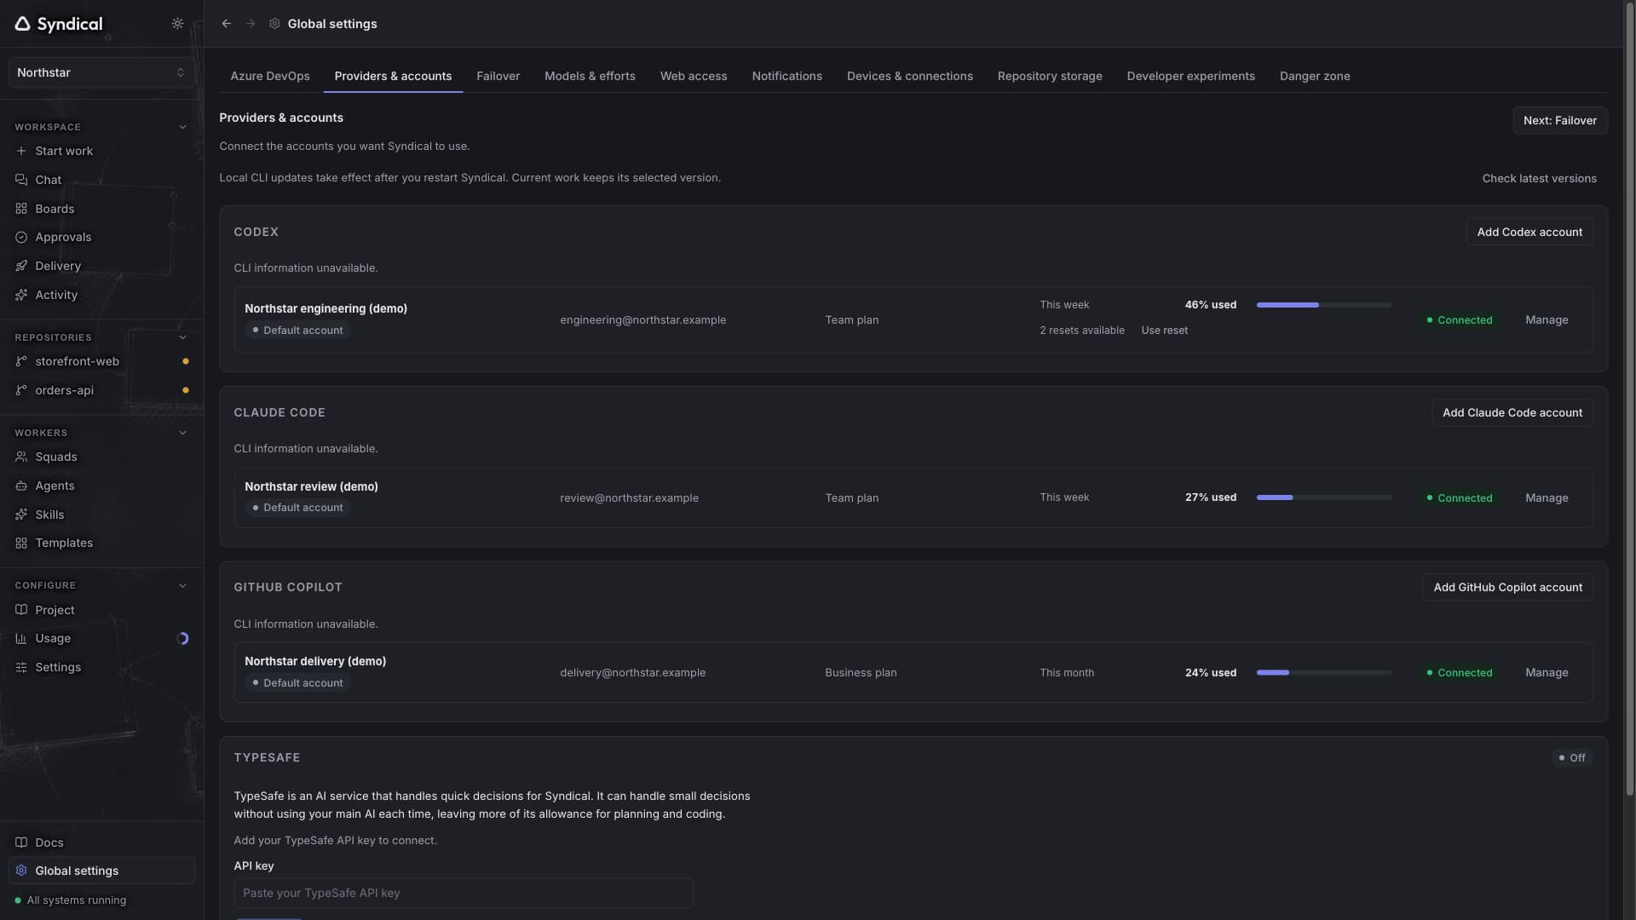The width and height of the screenshot is (1636, 920).
Task: Click the 24% used Copilot progress bar
Action: click(1324, 673)
